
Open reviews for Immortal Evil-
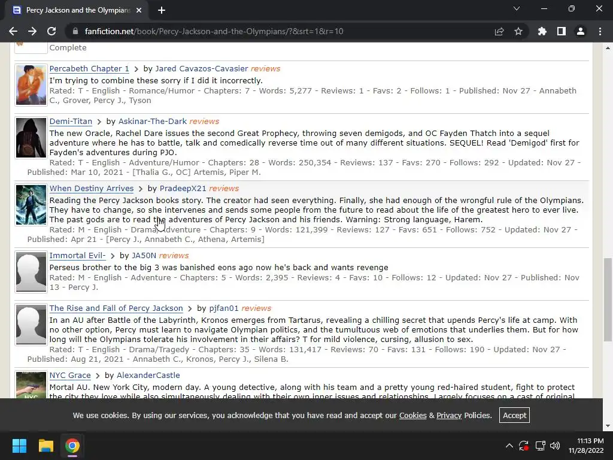(x=174, y=255)
